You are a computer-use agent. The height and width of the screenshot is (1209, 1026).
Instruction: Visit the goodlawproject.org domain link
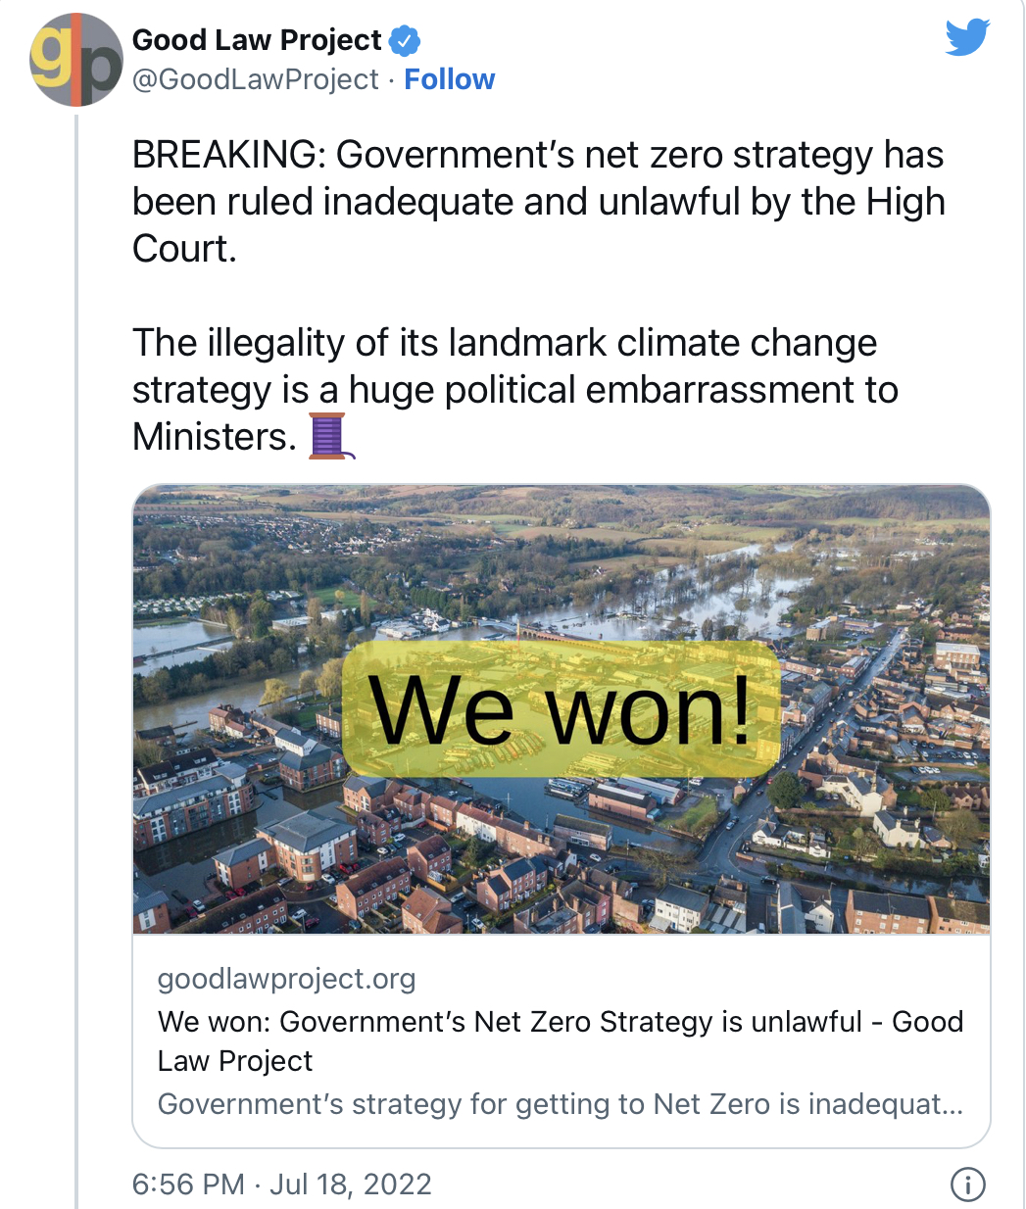tap(286, 979)
